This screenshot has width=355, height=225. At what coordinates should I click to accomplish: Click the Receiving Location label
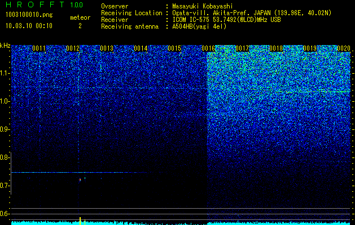132,13
